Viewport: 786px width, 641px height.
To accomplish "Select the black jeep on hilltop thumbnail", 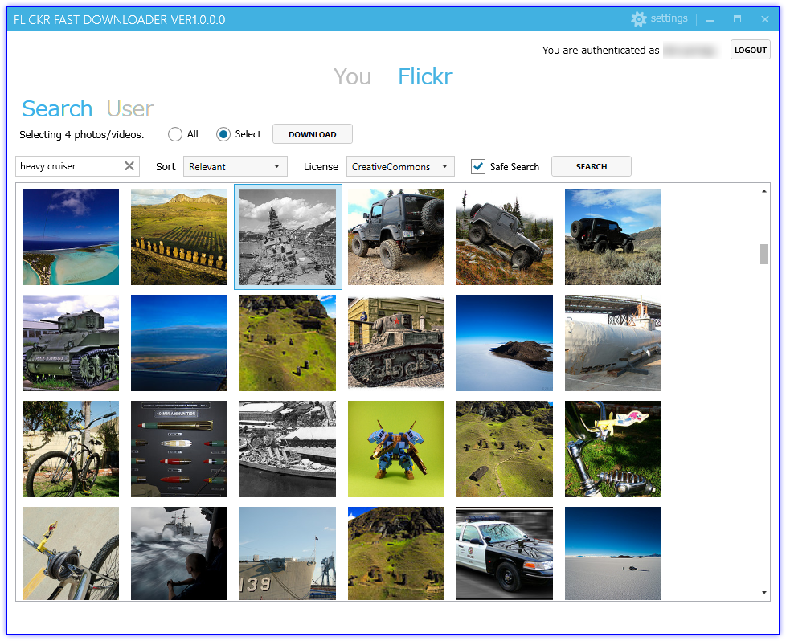I will 613,237.
